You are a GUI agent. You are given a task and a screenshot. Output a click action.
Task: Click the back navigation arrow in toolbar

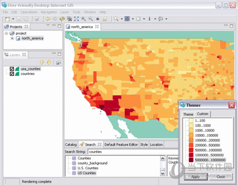click(x=48, y=19)
